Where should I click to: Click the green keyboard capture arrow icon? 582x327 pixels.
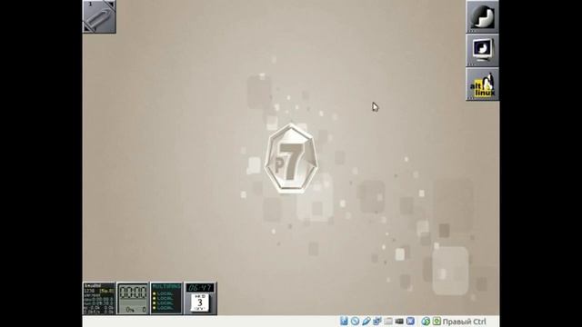436,321
